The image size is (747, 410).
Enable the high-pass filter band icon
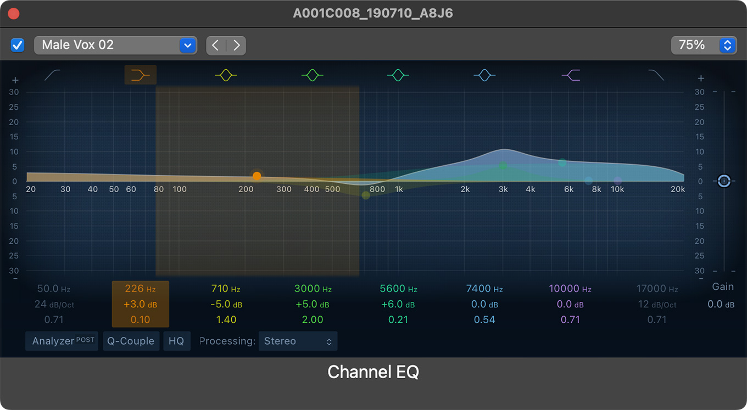[x=53, y=75]
